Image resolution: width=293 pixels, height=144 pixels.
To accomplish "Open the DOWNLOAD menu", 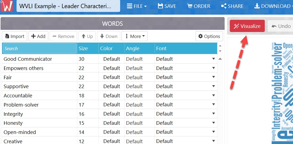I will point(273,6).
